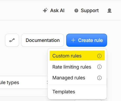Open the Documentation link

tap(43, 40)
